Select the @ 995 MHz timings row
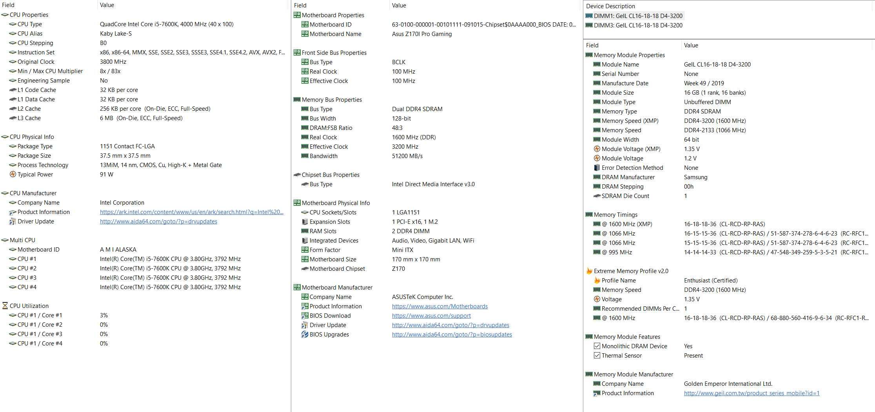875x412 pixels. tap(729, 252)
